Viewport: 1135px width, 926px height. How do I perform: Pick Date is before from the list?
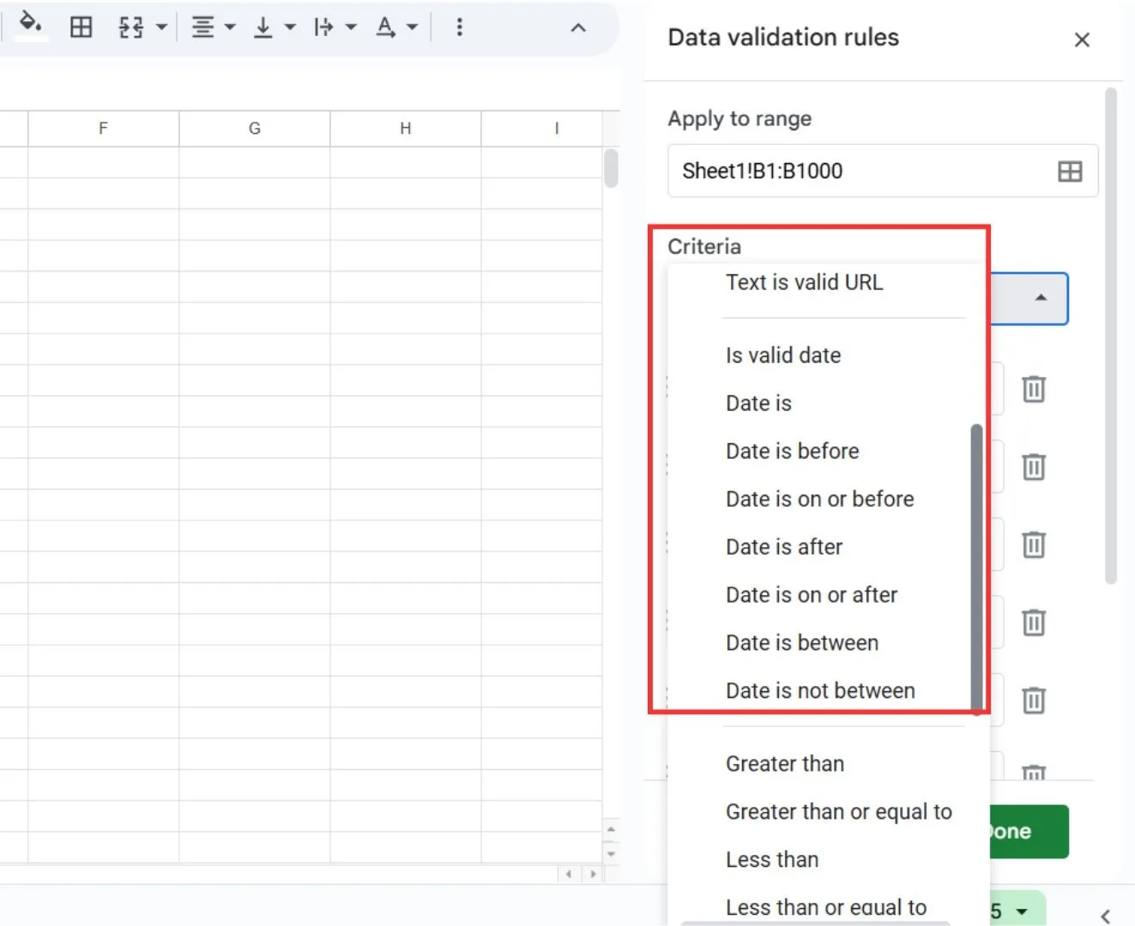792,451
